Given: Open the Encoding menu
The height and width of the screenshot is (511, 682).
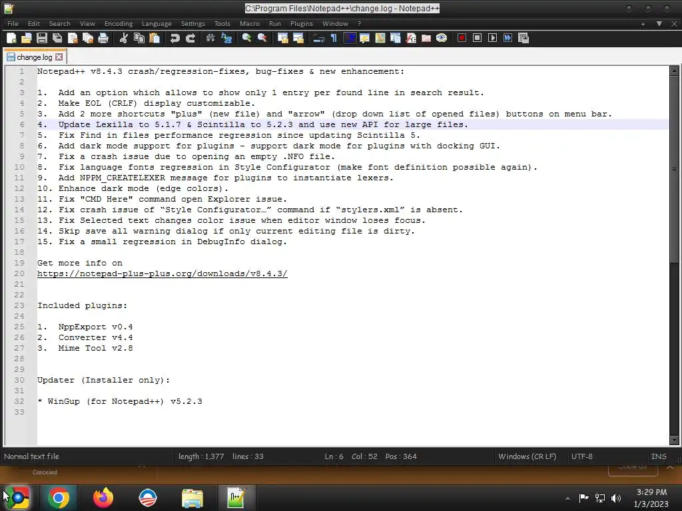Looking at the screenshot, I should [119, 23].
